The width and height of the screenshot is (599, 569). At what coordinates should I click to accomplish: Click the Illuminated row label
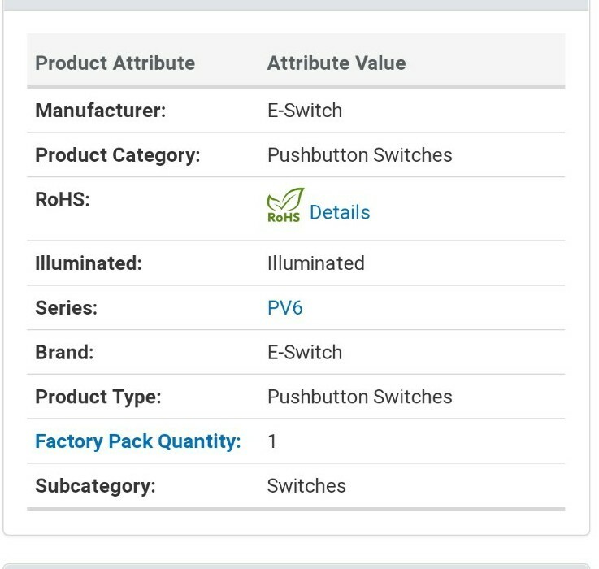(x=89, y=263)
